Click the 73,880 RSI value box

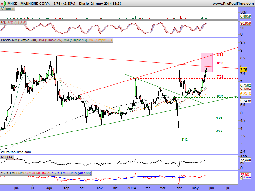point(245,160)
